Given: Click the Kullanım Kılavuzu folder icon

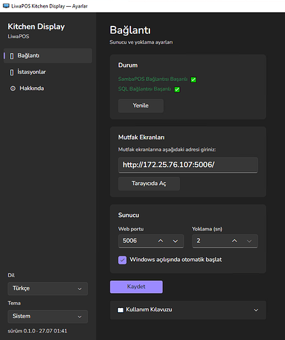Looking at the screenshot, I should coord(121,310).
